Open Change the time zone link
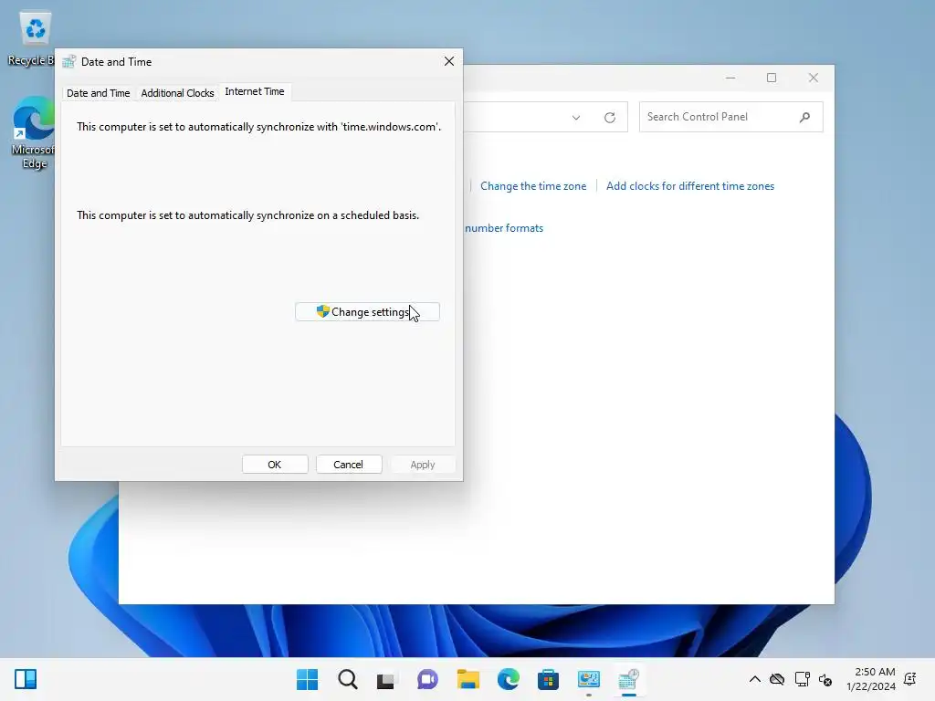935x701 pixels. pyautogui.click(x=533, y=186)
